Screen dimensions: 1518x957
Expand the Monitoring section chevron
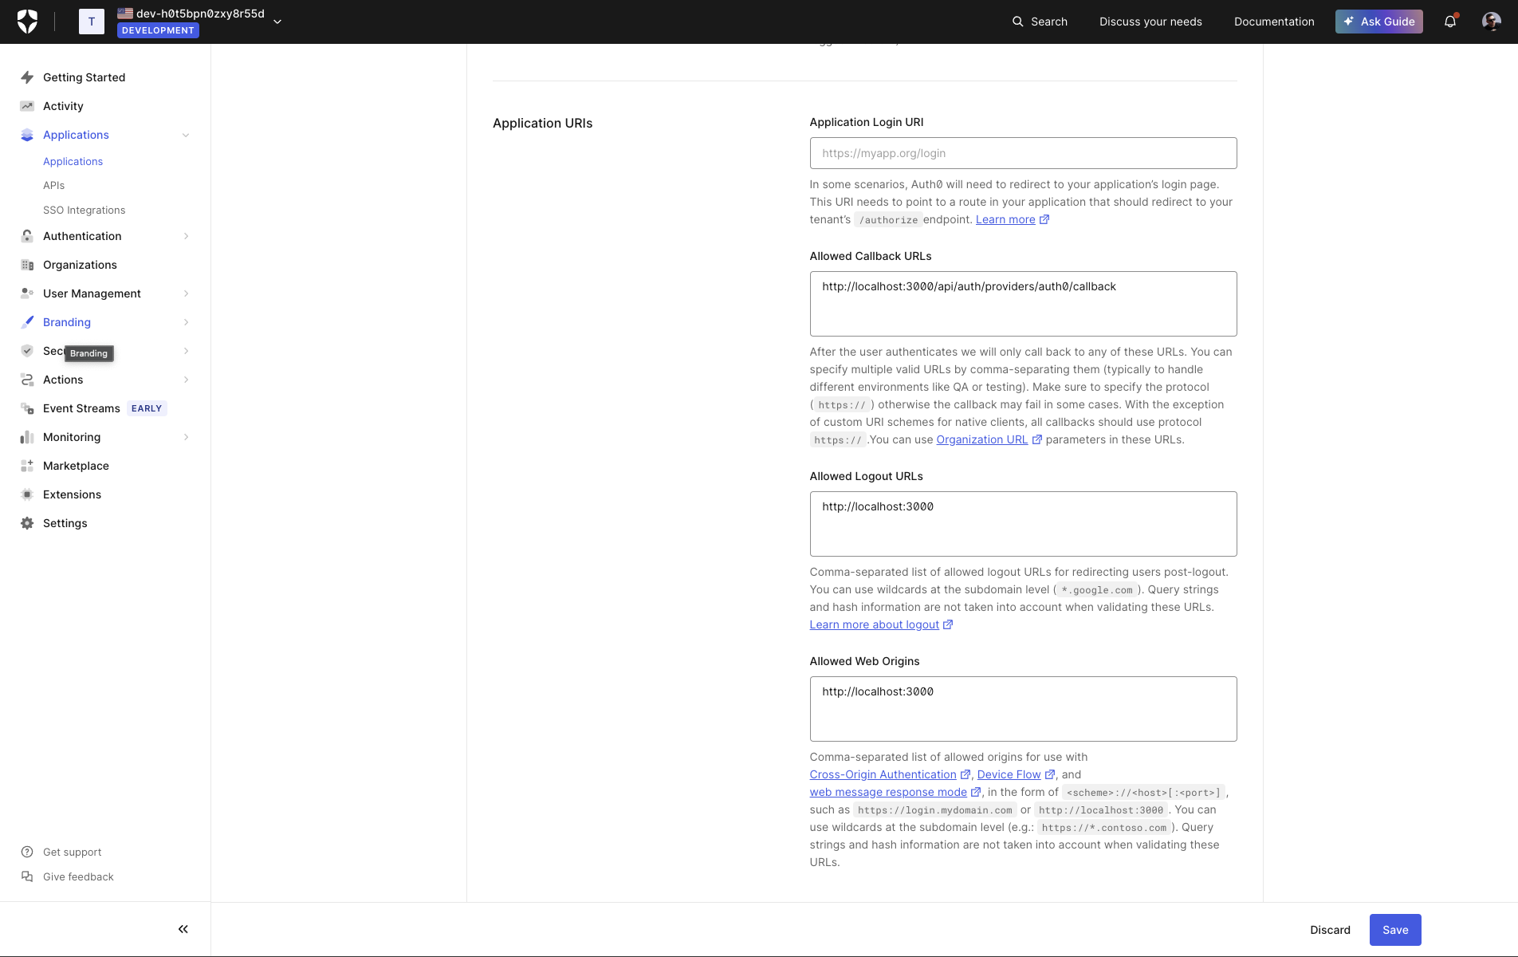tap(186, 437)
